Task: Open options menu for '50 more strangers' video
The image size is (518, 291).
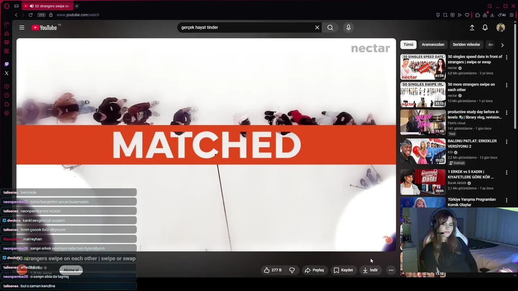Action: (506, 85)
